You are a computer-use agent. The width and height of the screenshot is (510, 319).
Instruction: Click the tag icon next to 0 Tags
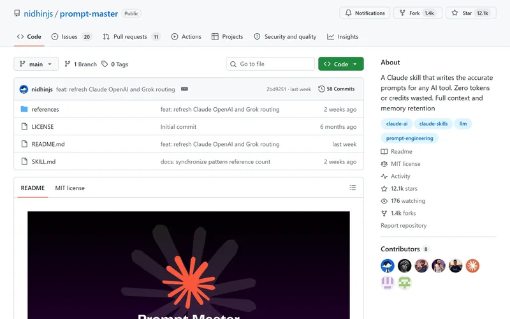click(105, 64)
